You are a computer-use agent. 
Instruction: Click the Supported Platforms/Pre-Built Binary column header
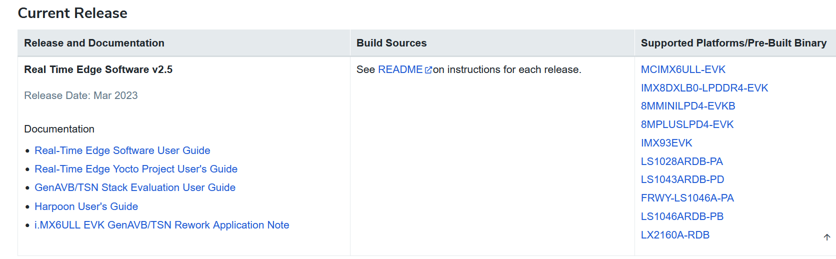pos(733,43)
